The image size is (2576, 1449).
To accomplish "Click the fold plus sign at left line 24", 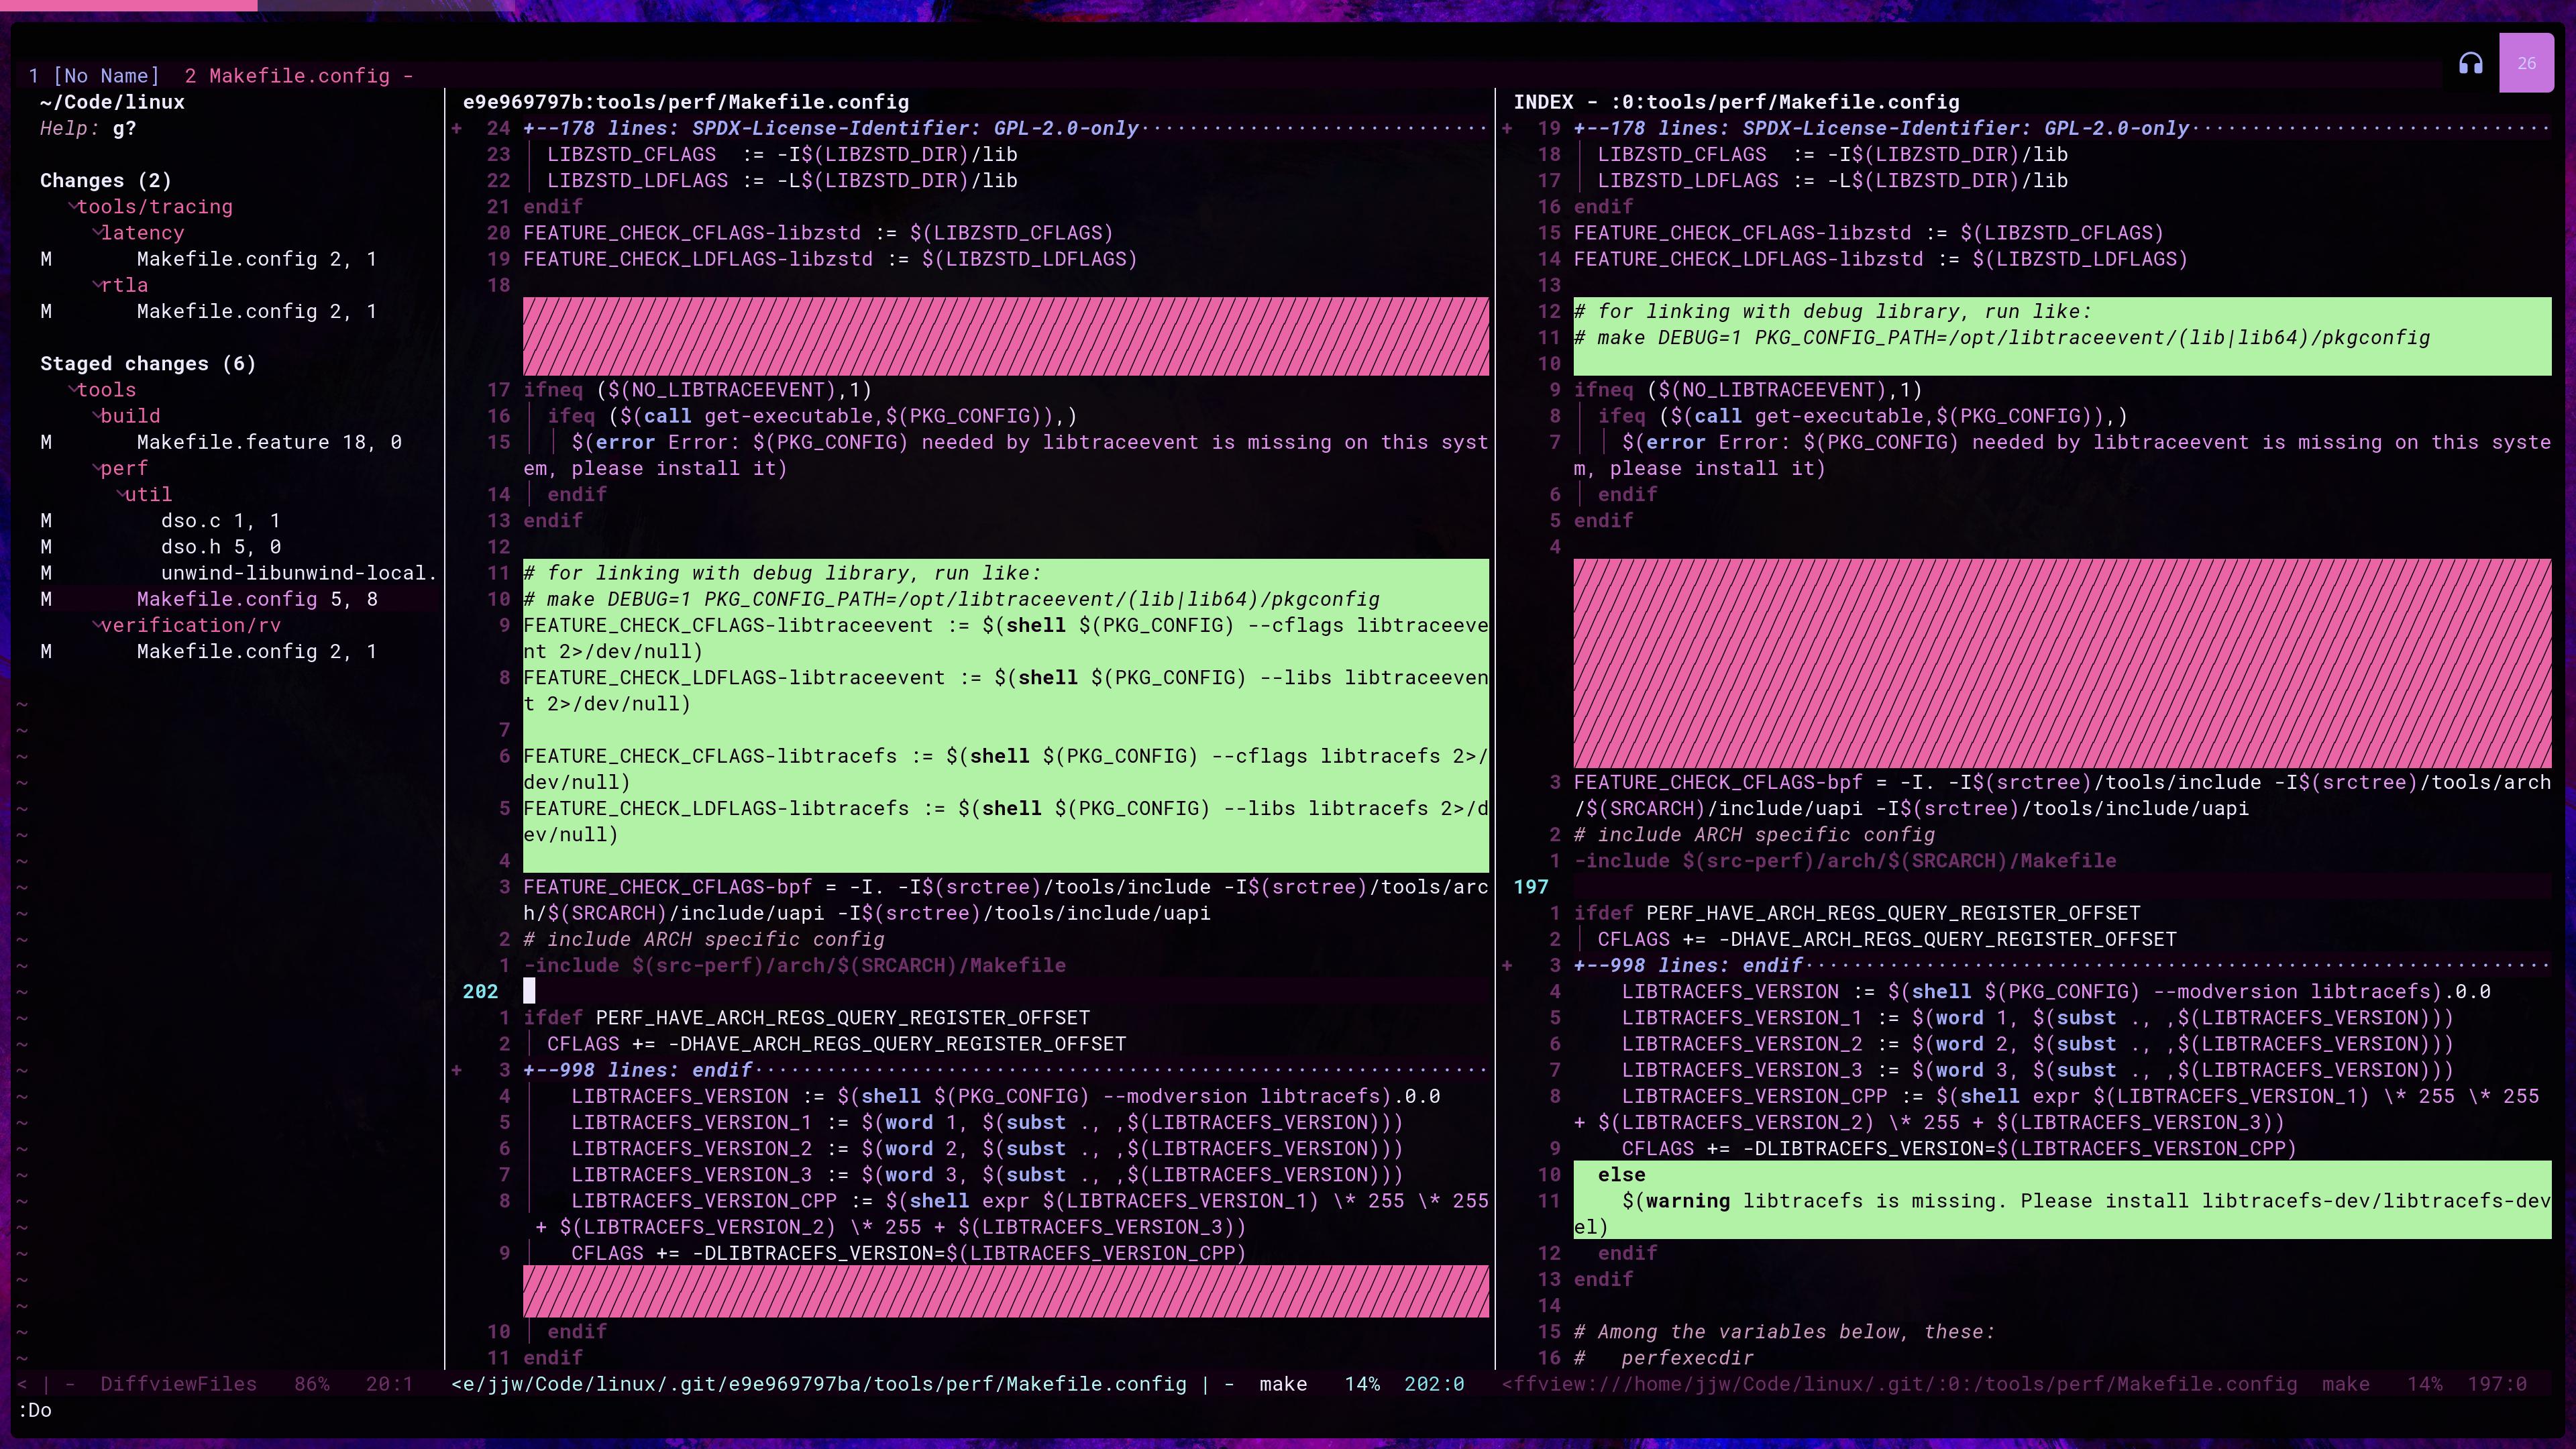I will pos(457,128).
